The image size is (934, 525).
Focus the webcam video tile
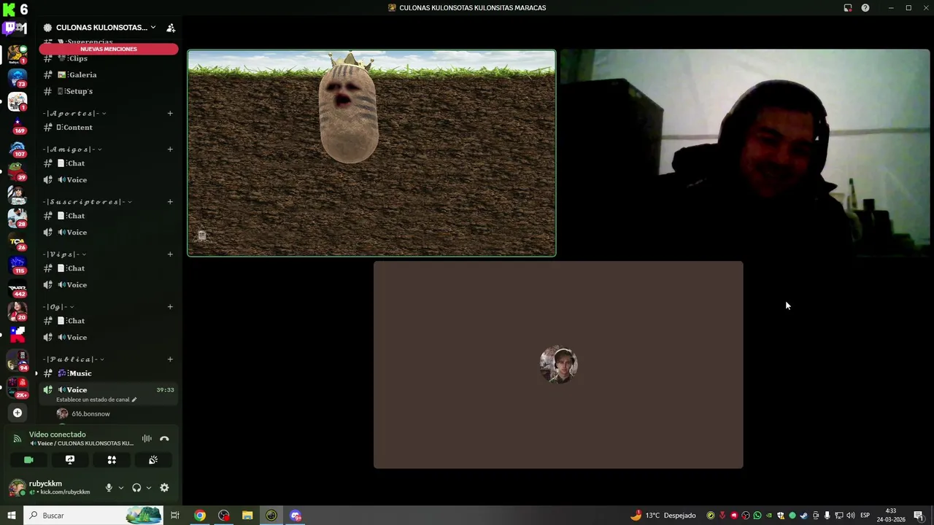[746, 153]
